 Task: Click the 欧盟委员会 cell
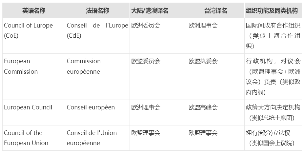pos(146,61)
